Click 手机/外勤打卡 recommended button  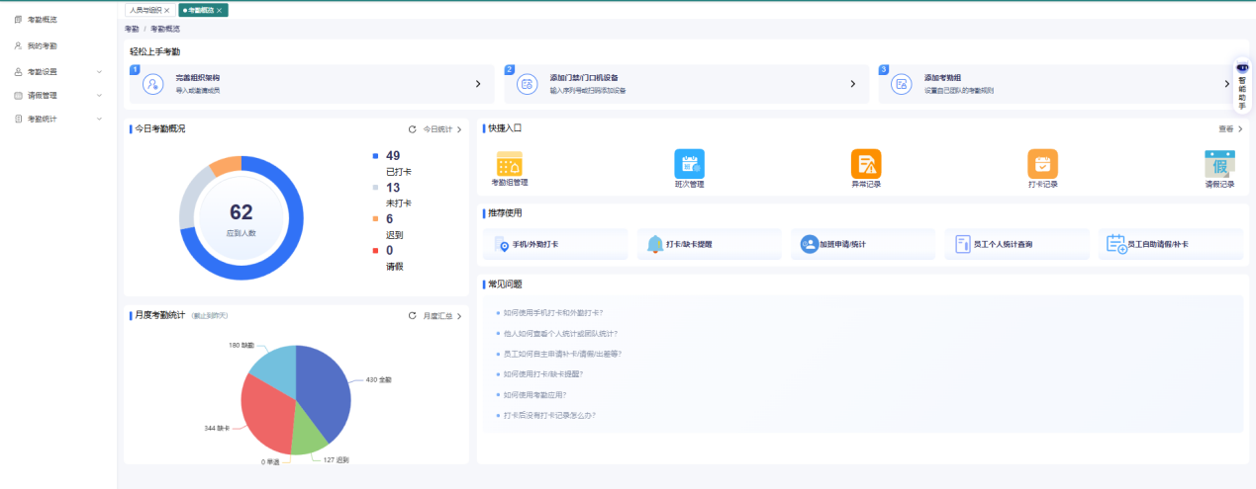(x=555, y=243)
